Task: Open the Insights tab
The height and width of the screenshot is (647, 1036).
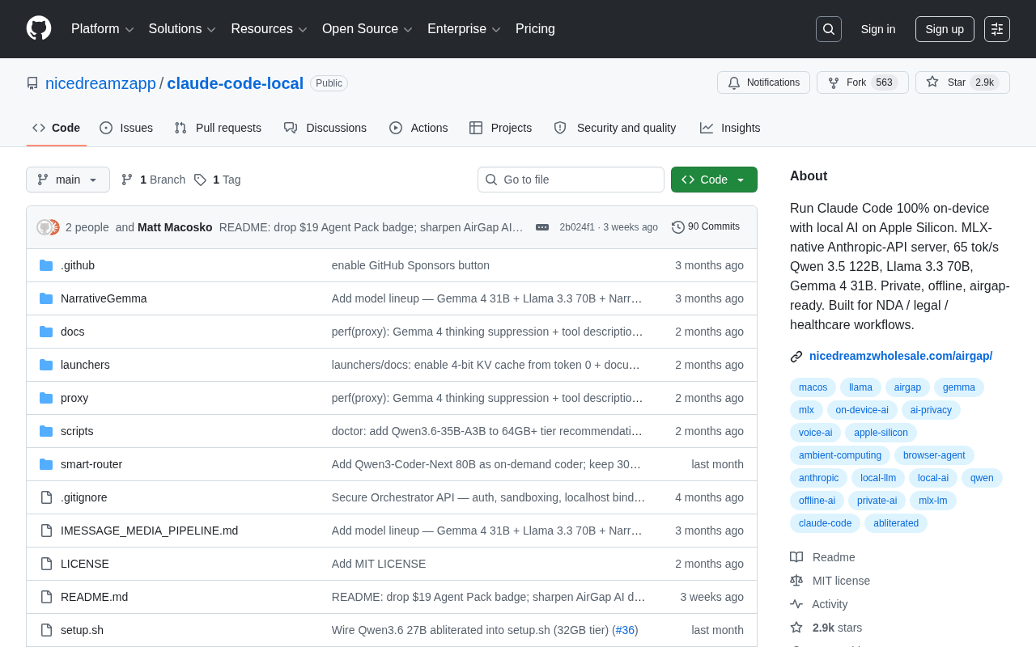Action: tap(730, 128)
